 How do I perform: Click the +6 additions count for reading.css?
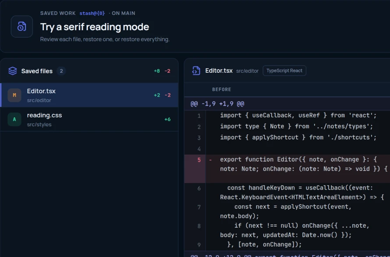167,119
